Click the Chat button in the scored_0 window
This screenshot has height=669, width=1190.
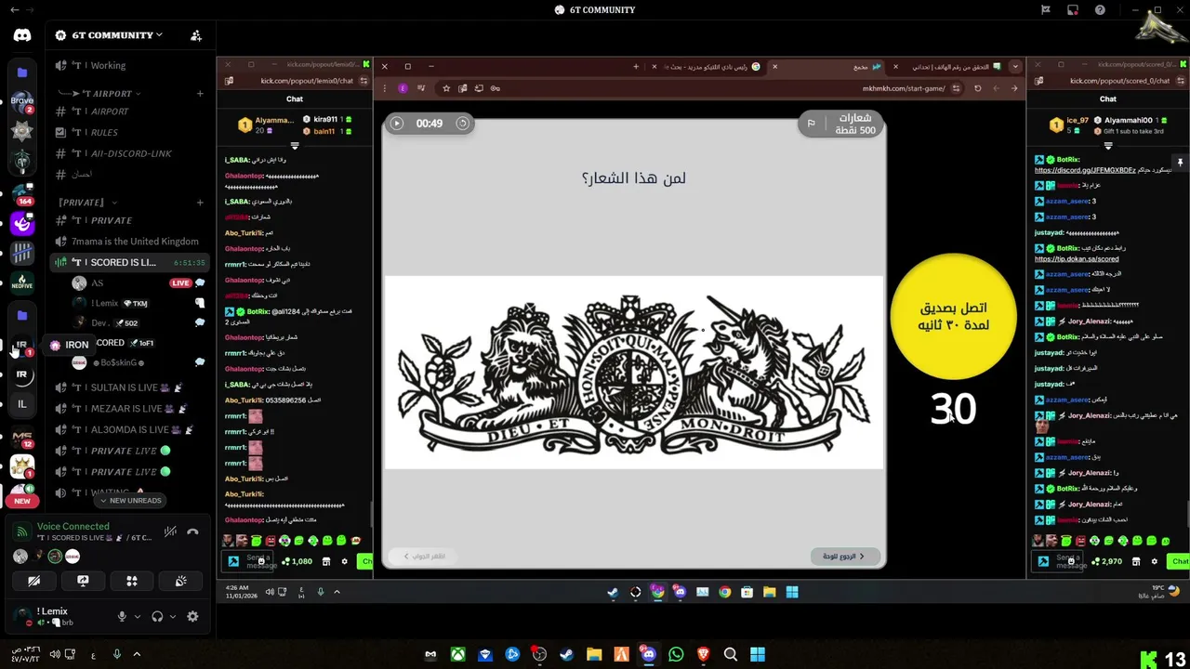tap(1180, 561)
